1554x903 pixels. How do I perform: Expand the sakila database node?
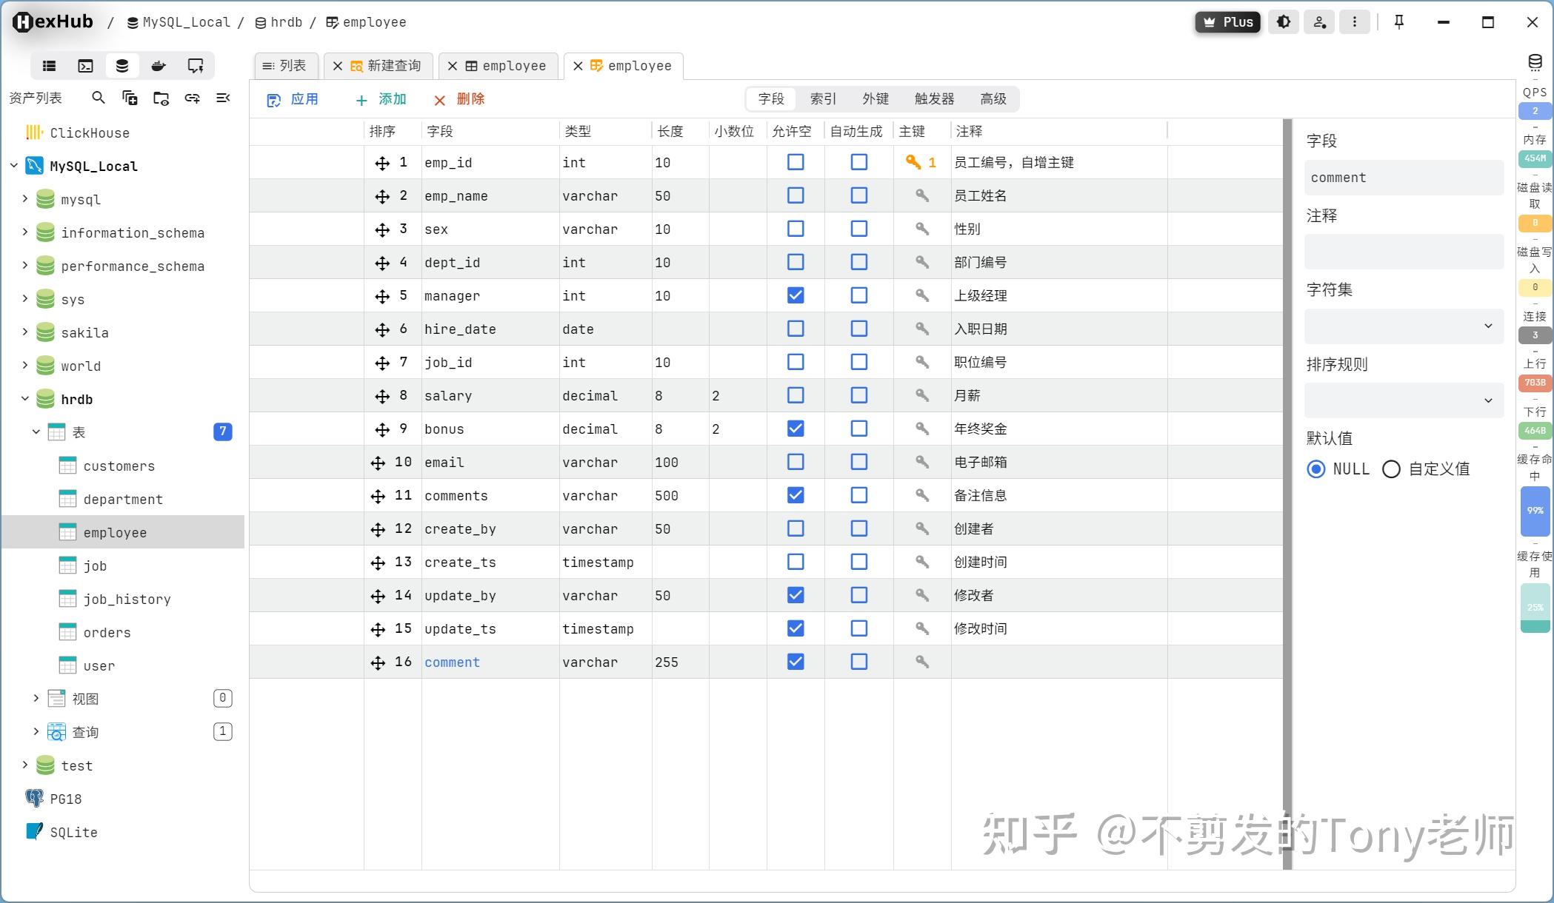pyautogui.click(x=24, y=332)
